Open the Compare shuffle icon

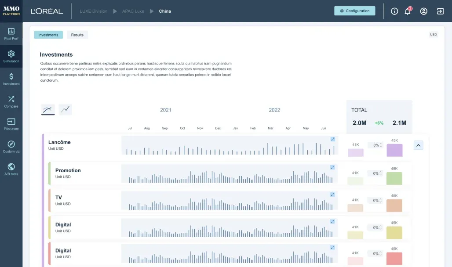tap(11, 102)
